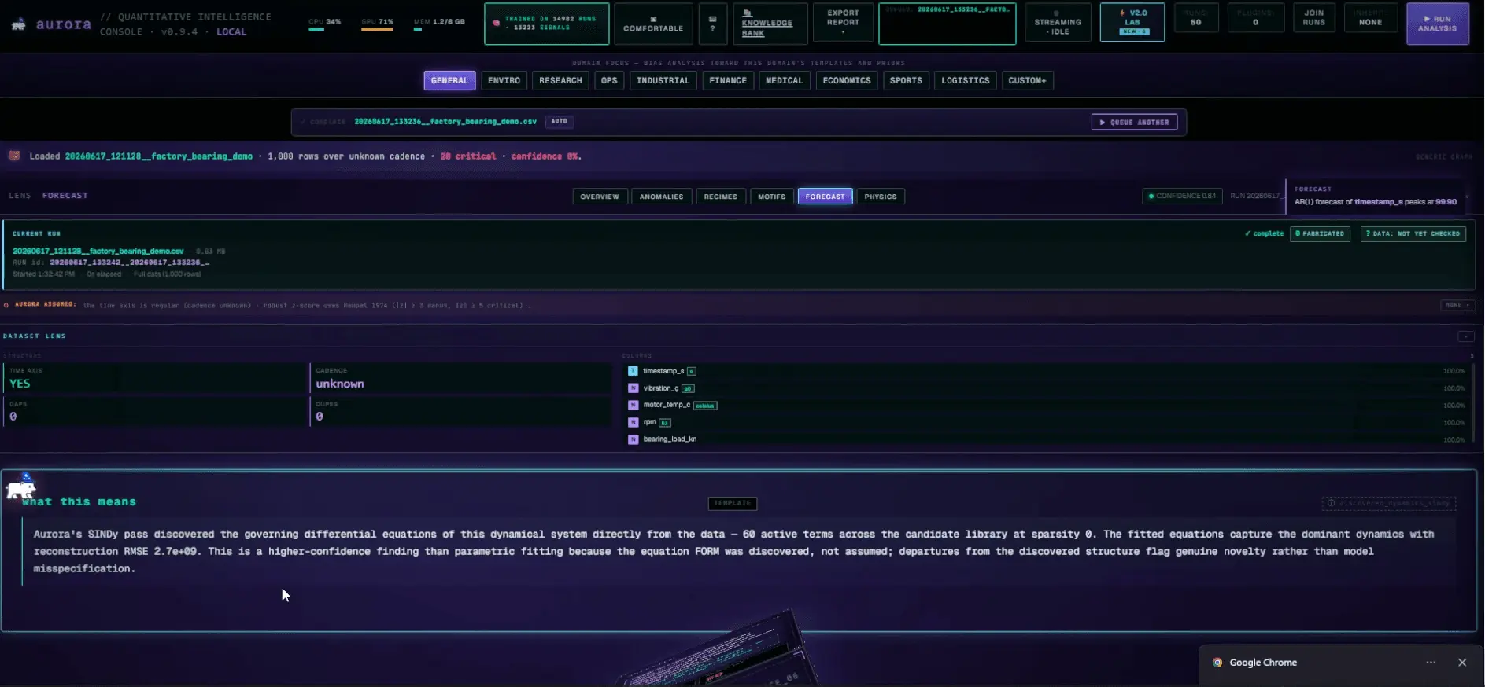This screenshot has height=687, width=1485.
Task: Select the Research domain tab
Action: (560, 80)
